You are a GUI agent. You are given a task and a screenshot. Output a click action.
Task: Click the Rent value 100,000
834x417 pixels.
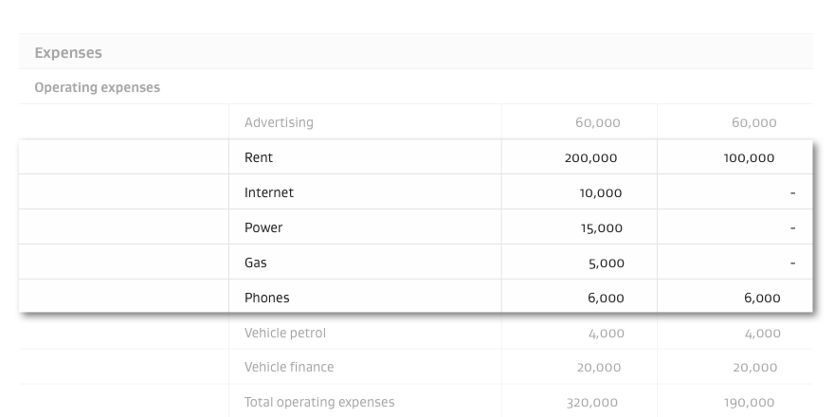click(749, 158)
